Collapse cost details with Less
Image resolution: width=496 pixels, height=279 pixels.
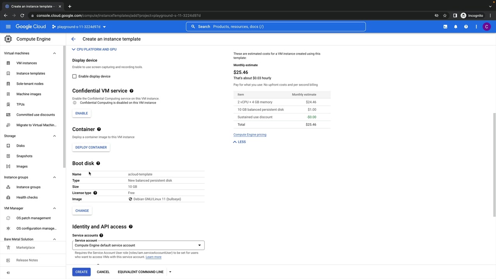tap(239, 142)
